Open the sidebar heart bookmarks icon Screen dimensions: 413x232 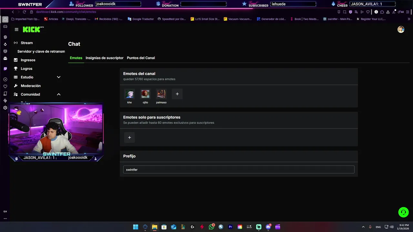click(x=5, y=86)
